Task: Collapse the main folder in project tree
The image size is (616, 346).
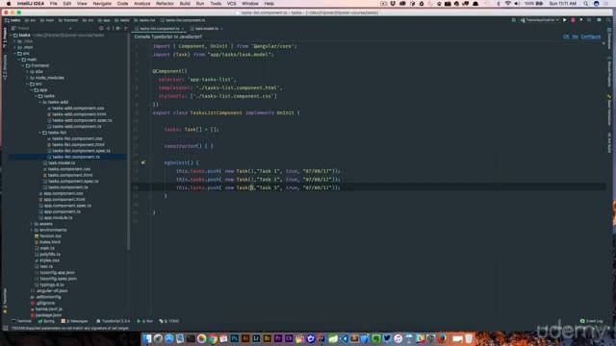Action: (19, 60)
